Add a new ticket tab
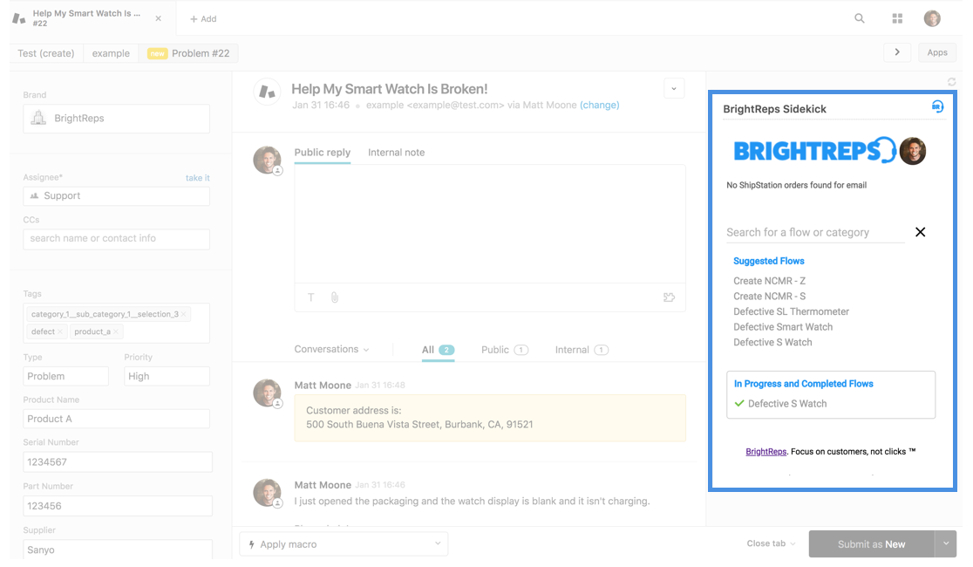This screenshot has height=567, width=973. (203, 18)
